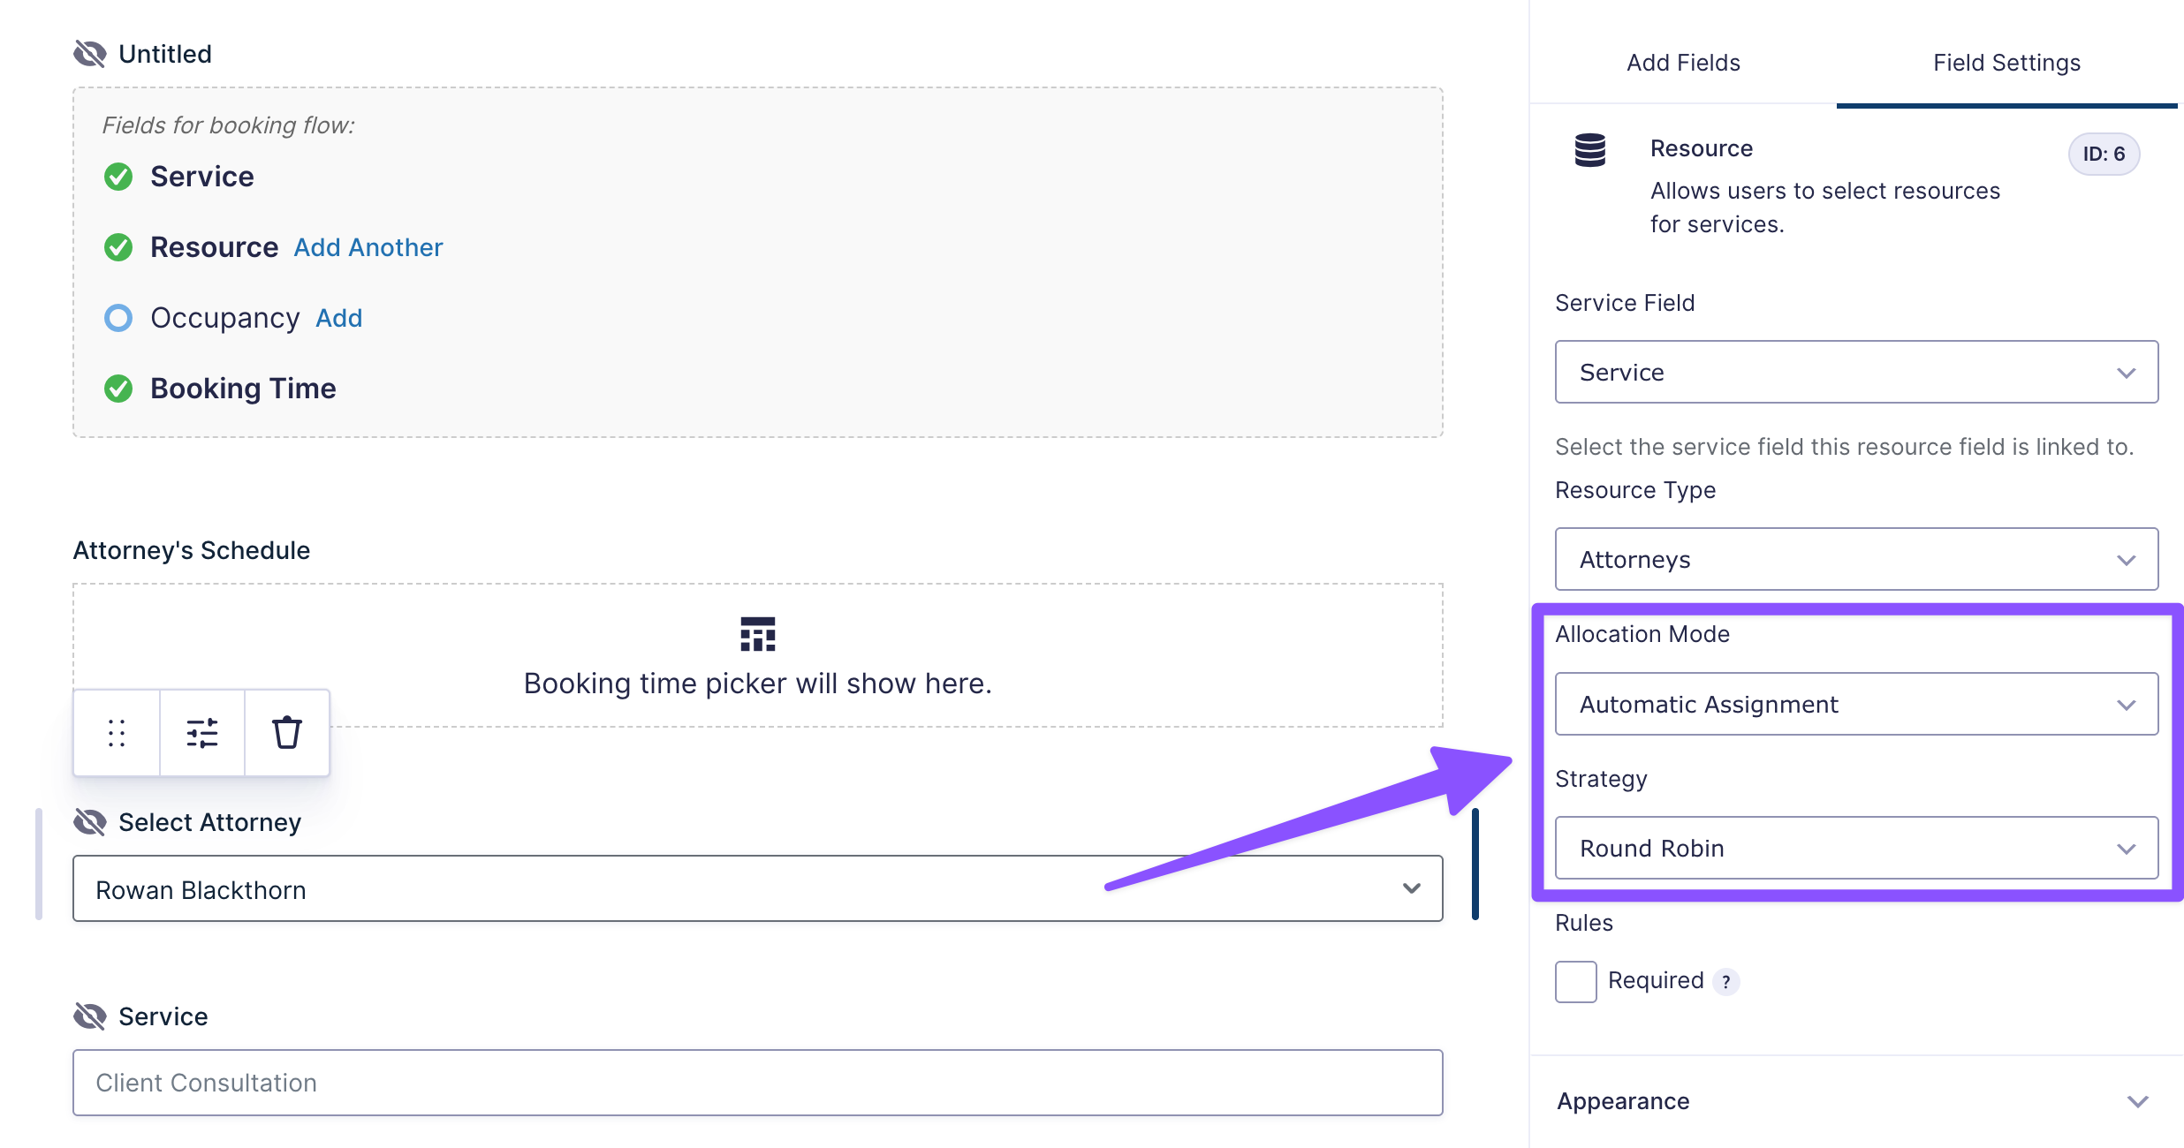Click the Required help question mark
The image size is (2184, 1148).
pos(1726,982)
